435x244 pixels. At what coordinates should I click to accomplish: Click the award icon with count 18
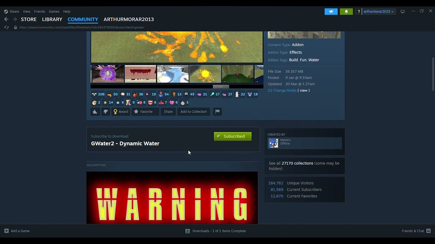point(250,94)
